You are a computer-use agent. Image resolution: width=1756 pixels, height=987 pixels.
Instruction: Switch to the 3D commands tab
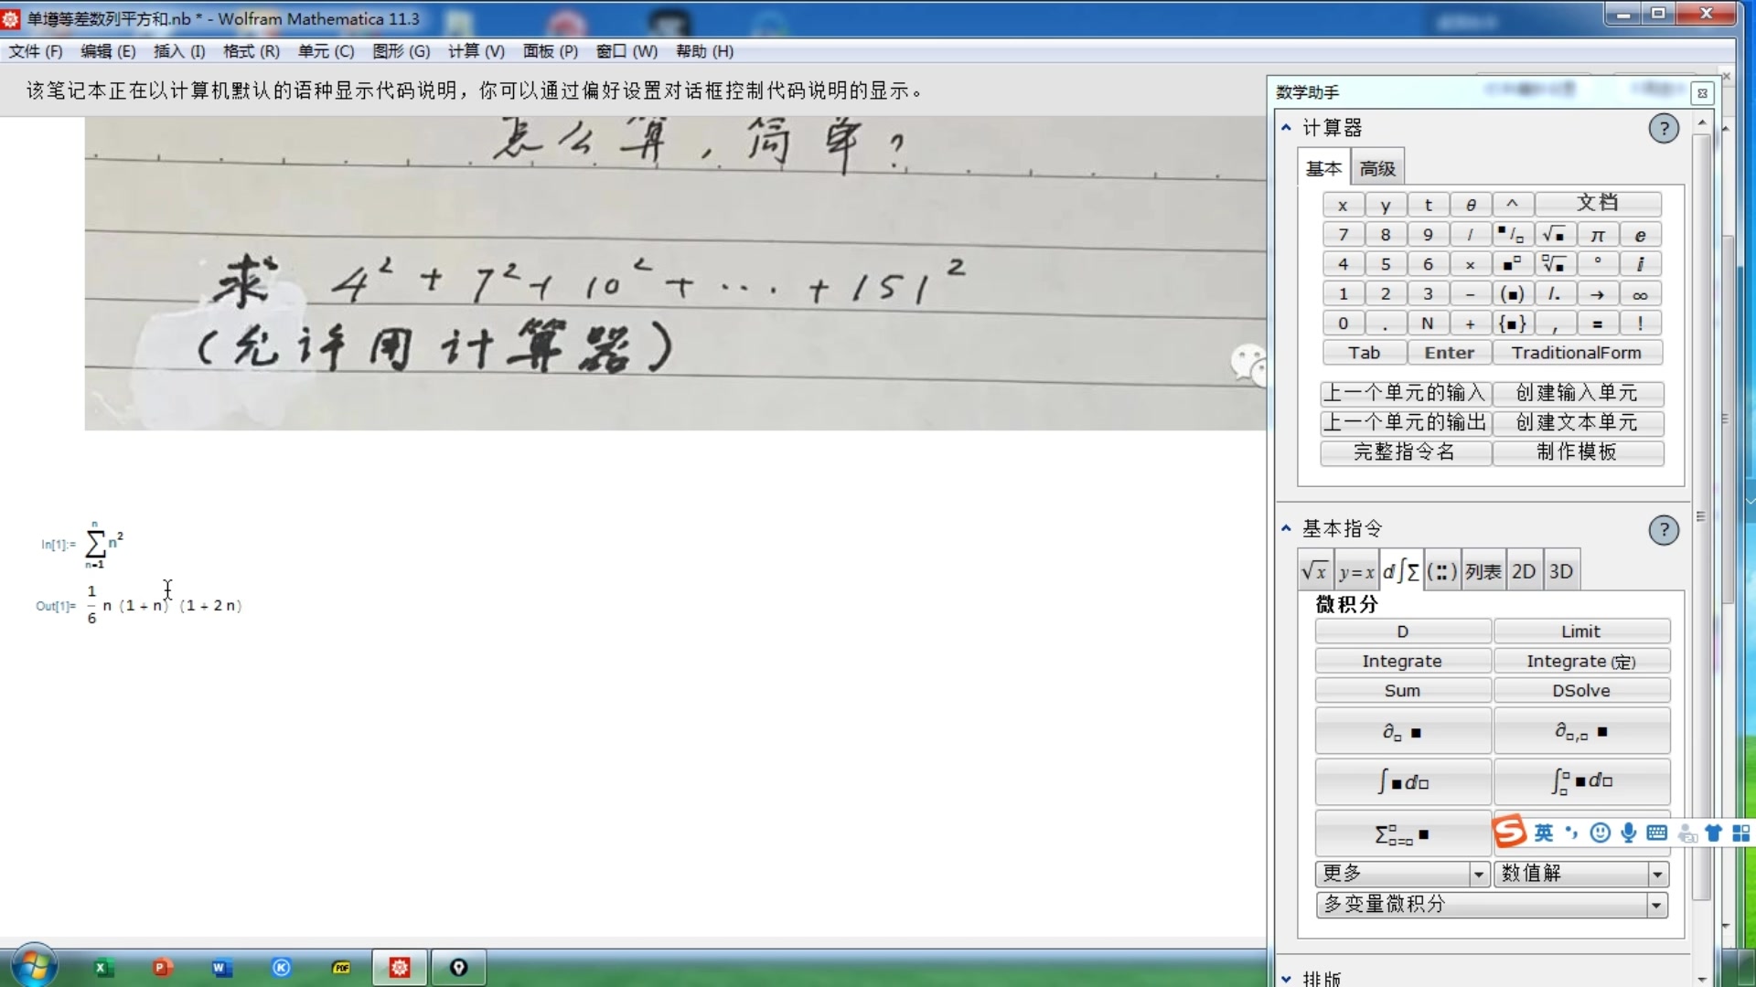tap(1561, 572)
